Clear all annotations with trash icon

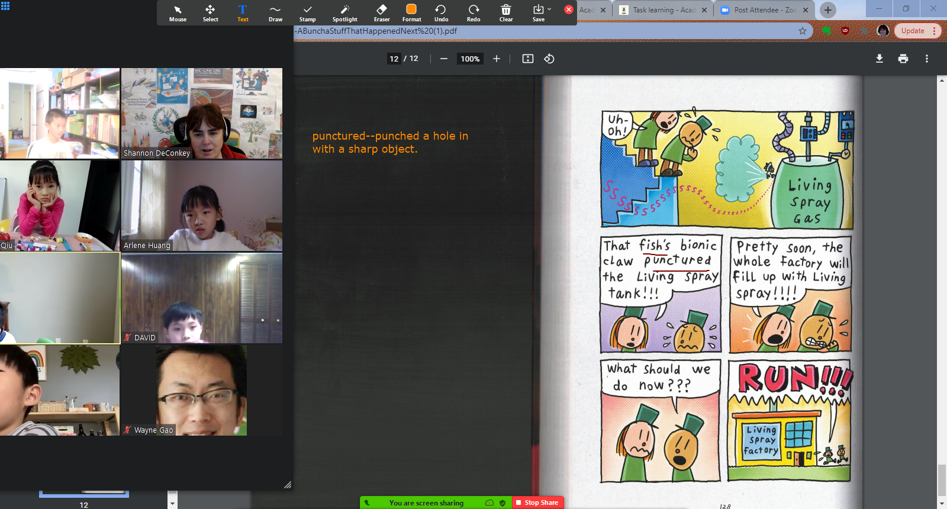click(506, 13)
